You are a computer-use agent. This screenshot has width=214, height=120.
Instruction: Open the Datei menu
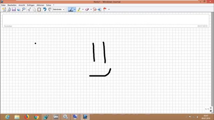tap(3, 5)
